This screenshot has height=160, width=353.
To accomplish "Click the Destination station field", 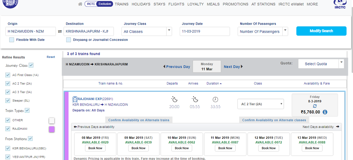I will click(89, 31).
